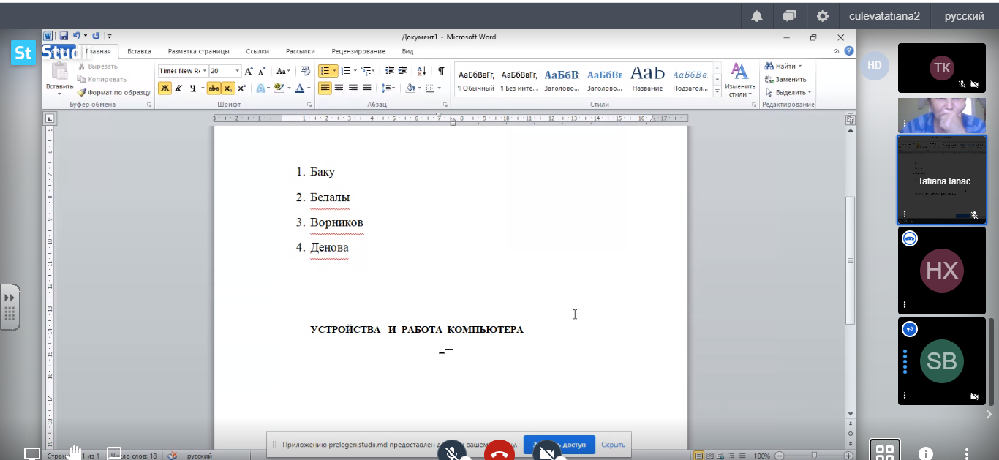This screenshot has height=460, width=999.
Task: Toggle Underline (Ч) formatting
Action: (192, 88)
